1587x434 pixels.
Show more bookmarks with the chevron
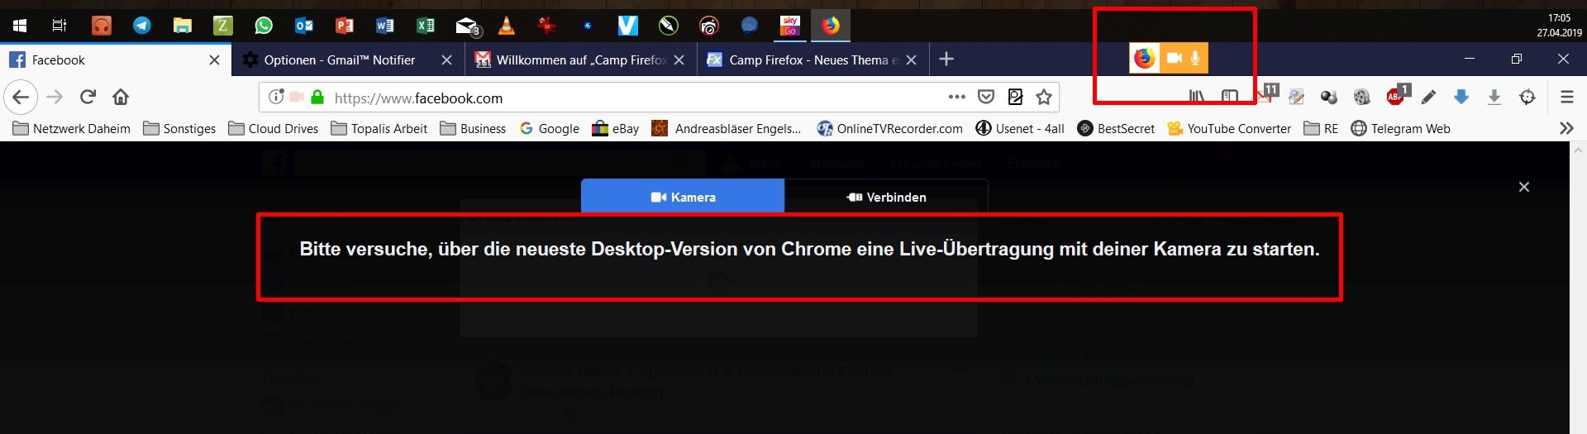click(x=1566, y=128)
